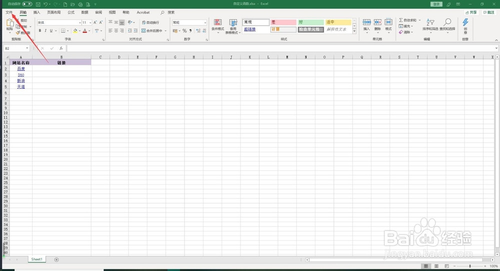Screen dimensions: 500x271
Task: Click the Ideas (创意) lightning icon
Action: point(465,22)
